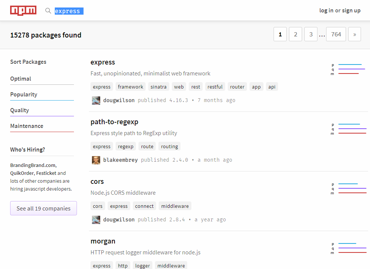Open dougwilson profile under cors 2.8.4
Image resolution: width=370 pixels, height=269 pixels.
119,220
